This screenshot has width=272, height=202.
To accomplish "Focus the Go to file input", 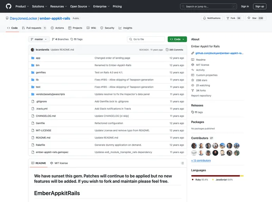I will [146, 39].
